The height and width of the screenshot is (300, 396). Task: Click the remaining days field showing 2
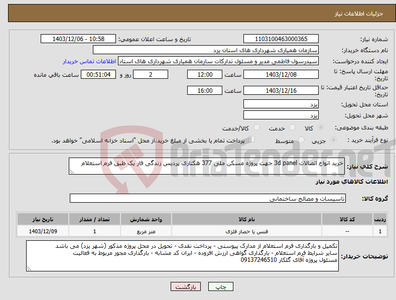[151, 74]
